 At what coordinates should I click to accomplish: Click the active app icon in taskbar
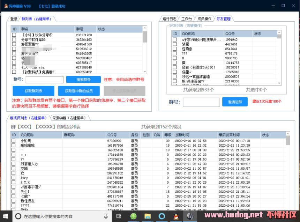pos(190,216)
